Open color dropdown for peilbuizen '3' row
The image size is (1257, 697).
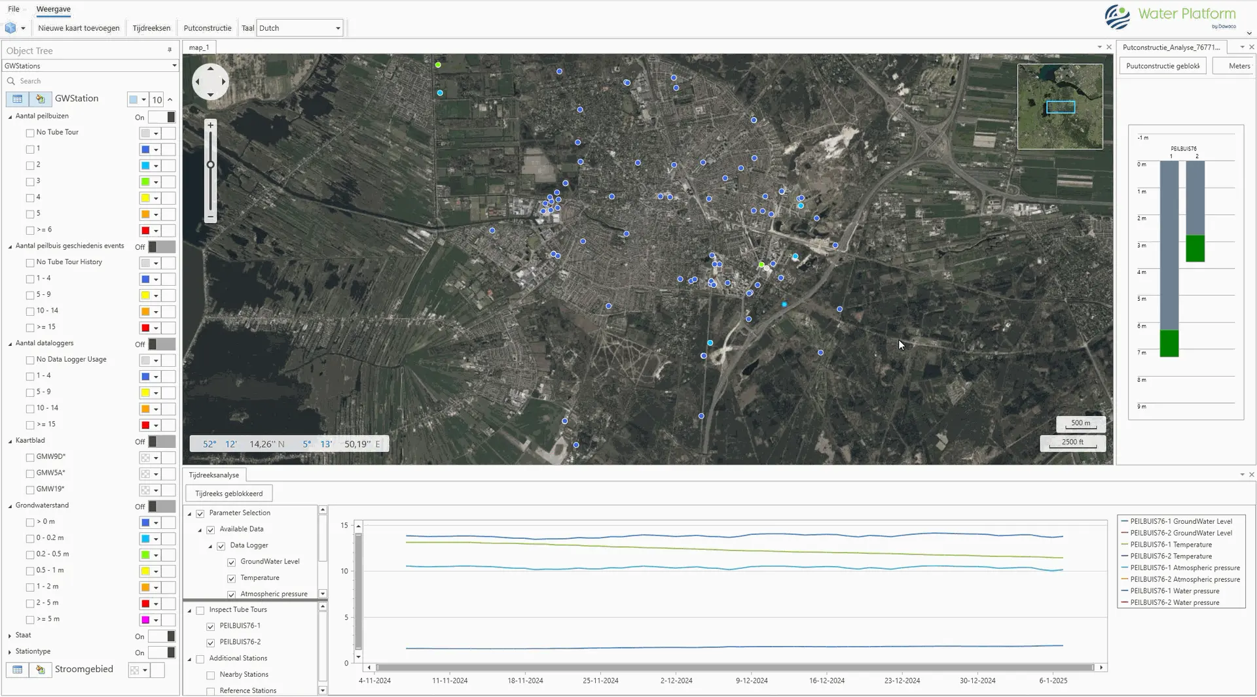pos(156,182)
